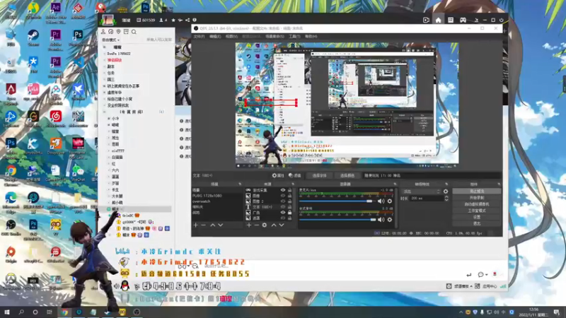Image resolution: width=566 pixels, height=318 pixels.
Task: Move selected source up in sources list
Action: click(274, 225)
